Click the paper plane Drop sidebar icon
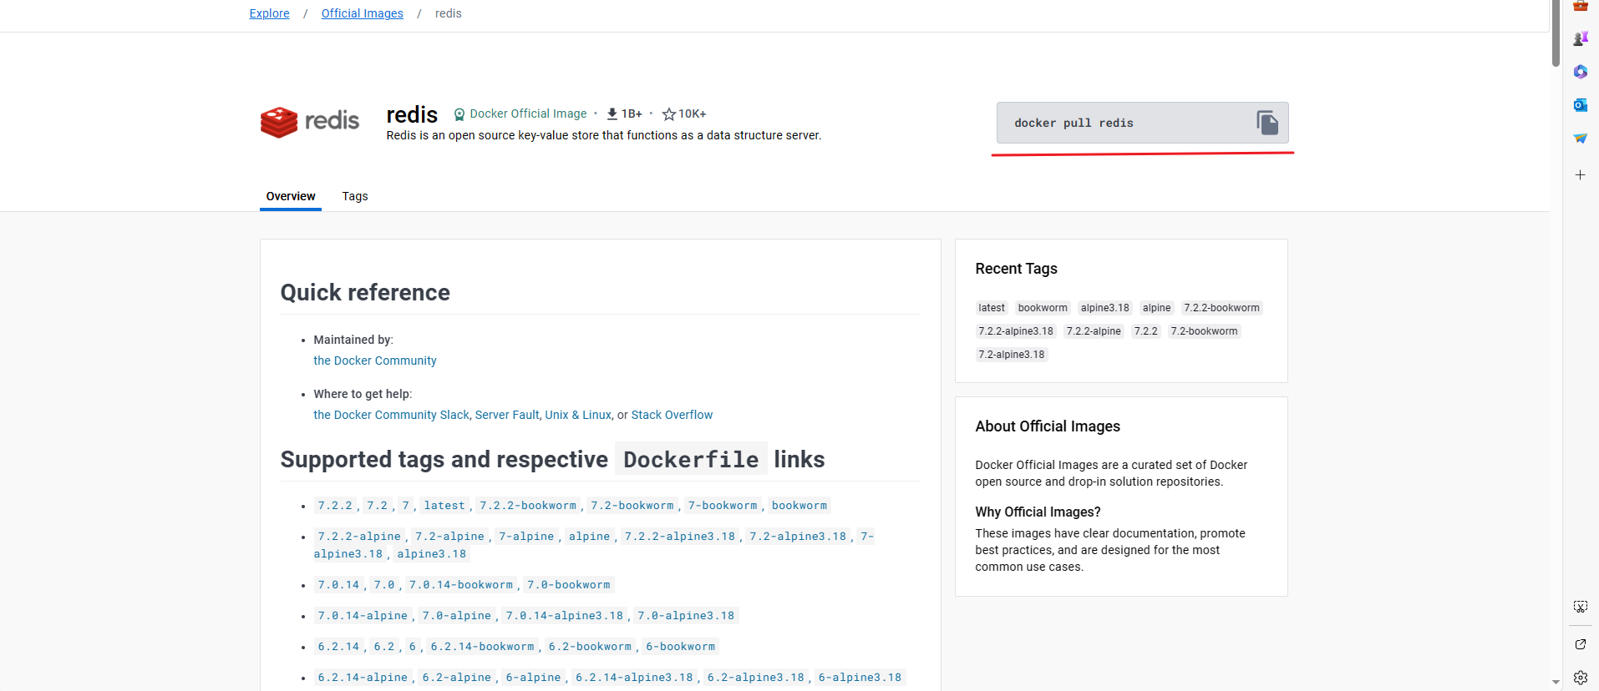 pos(1580,139)
